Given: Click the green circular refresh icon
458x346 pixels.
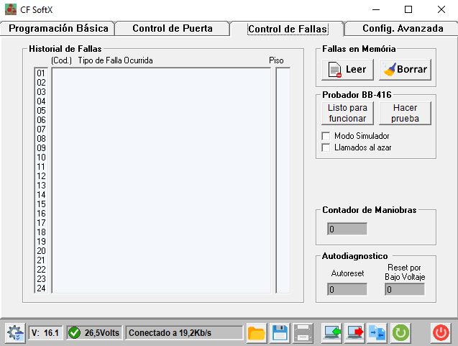Looking at the screenshot, I should pos(400,333).
